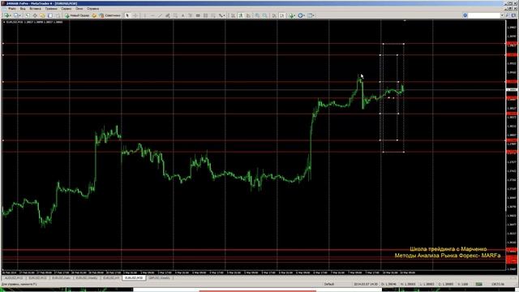Open the Вид menu

pyautogui.click(x=23, y=9)
